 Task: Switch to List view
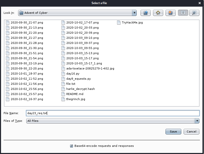pos(183,13)
